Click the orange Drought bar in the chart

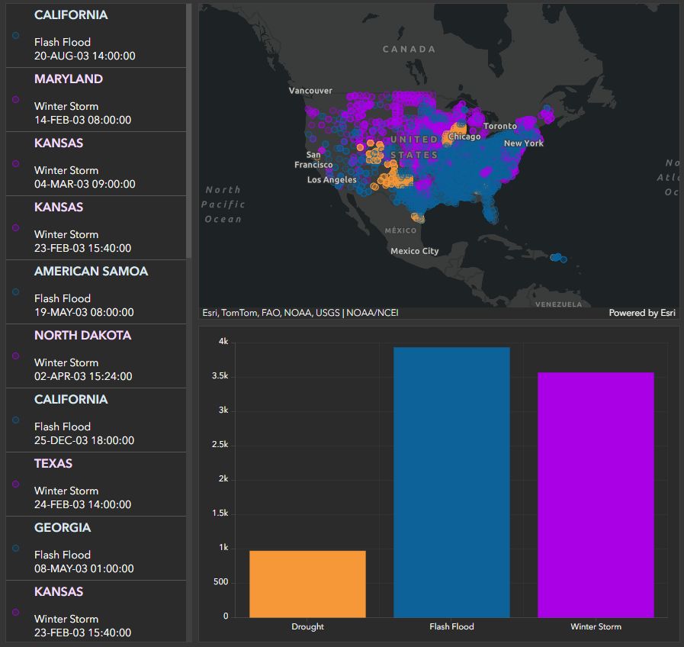[x=307, y=584]
